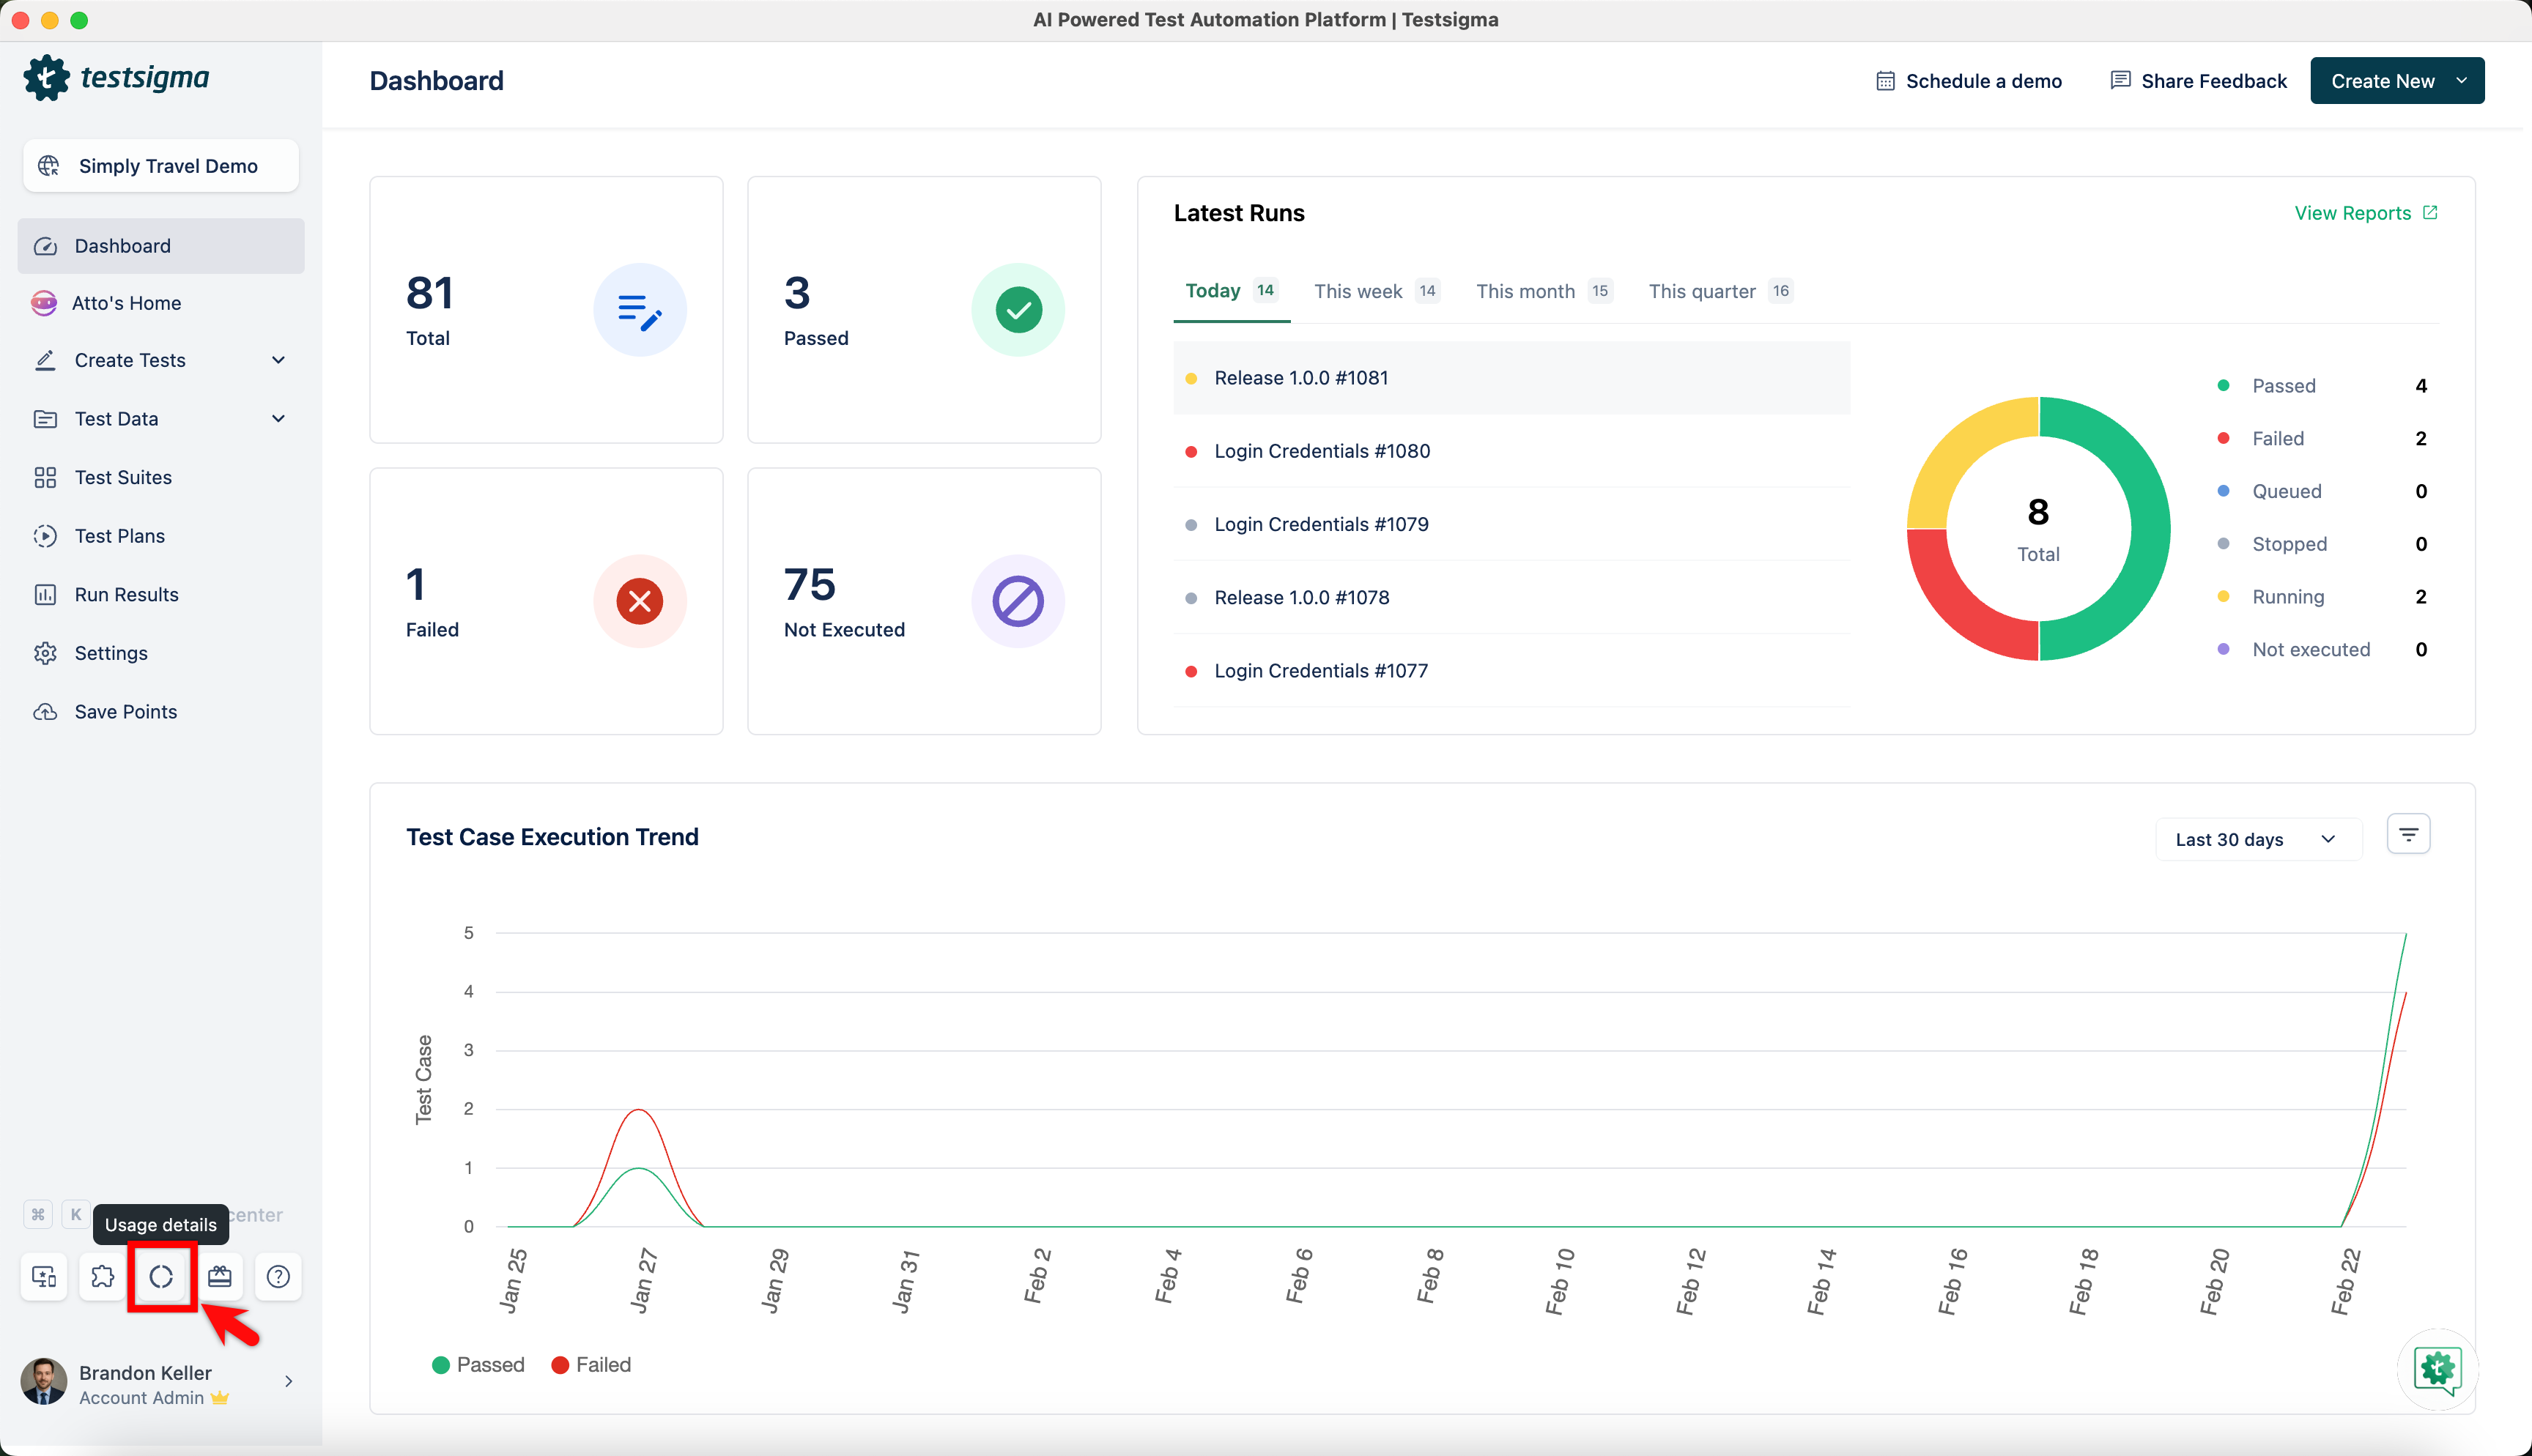Image resolution: width=2532 pixels, height=1456 pixels.
Task: Open the Atto's Home section
Action: 127,303
